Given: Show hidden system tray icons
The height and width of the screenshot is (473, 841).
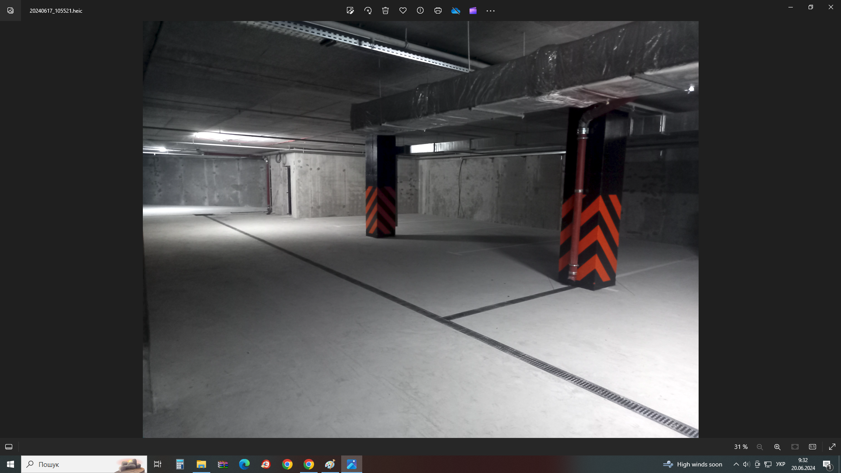Looking at the screenshot, I should coord(736,464).
